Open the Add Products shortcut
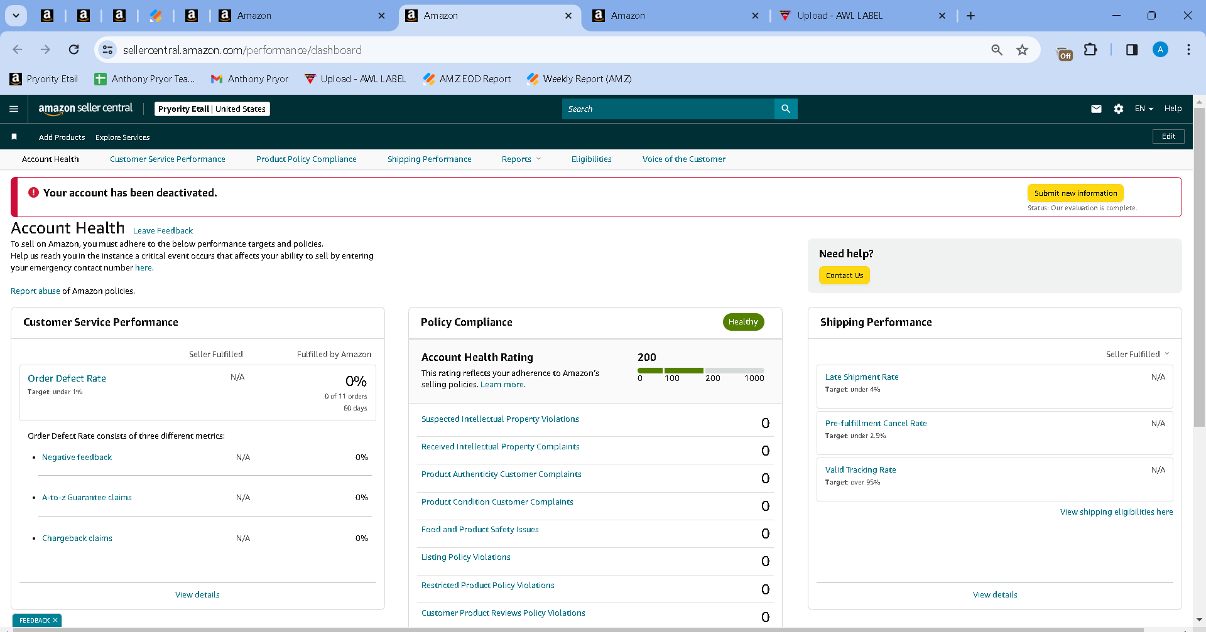 tap(62, 137)
